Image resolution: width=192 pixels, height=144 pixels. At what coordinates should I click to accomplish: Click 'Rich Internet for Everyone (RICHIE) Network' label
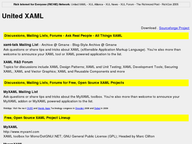coord(42,4)
